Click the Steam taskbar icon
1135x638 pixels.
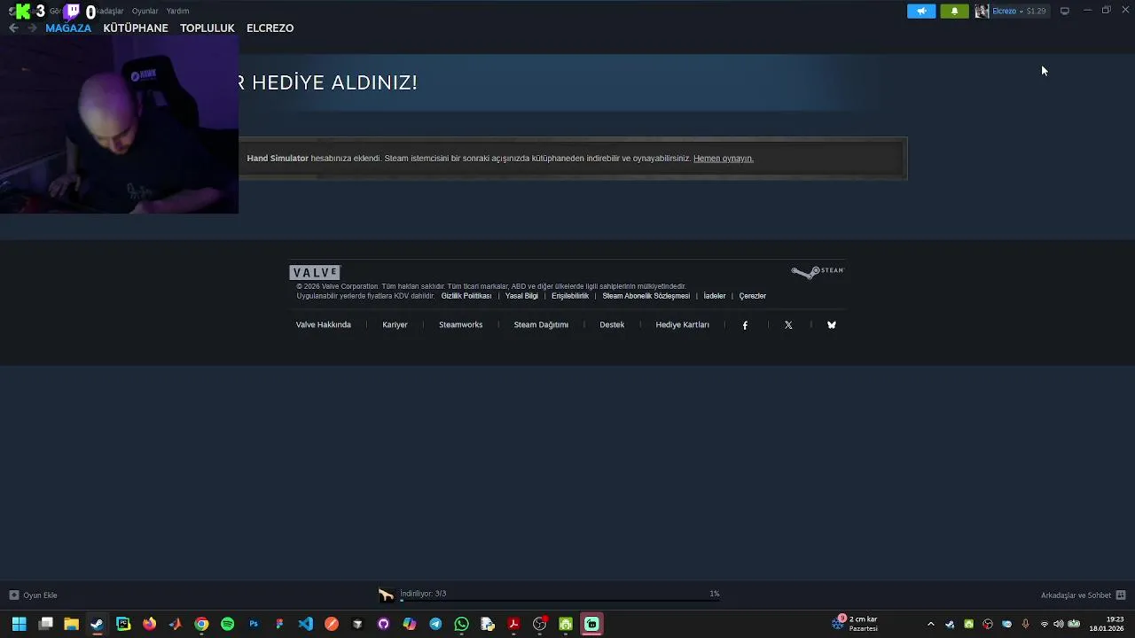97,624
